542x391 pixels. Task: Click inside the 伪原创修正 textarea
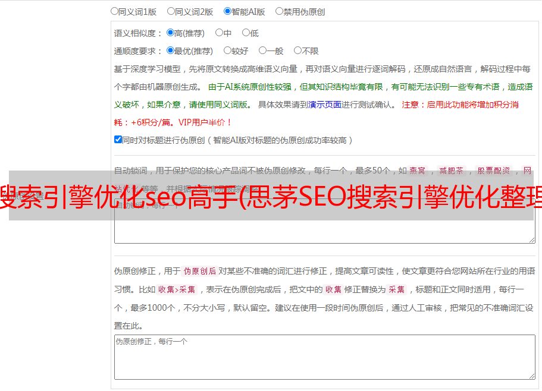click(325, 357)
